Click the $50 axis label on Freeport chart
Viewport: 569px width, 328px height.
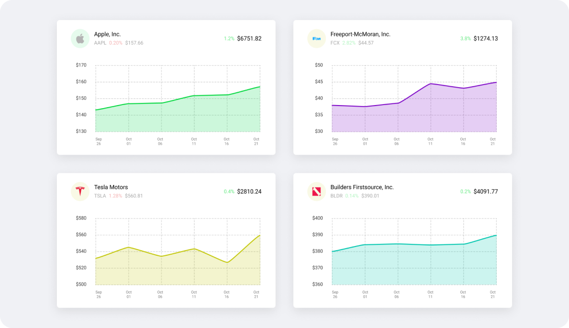point(319,65)
